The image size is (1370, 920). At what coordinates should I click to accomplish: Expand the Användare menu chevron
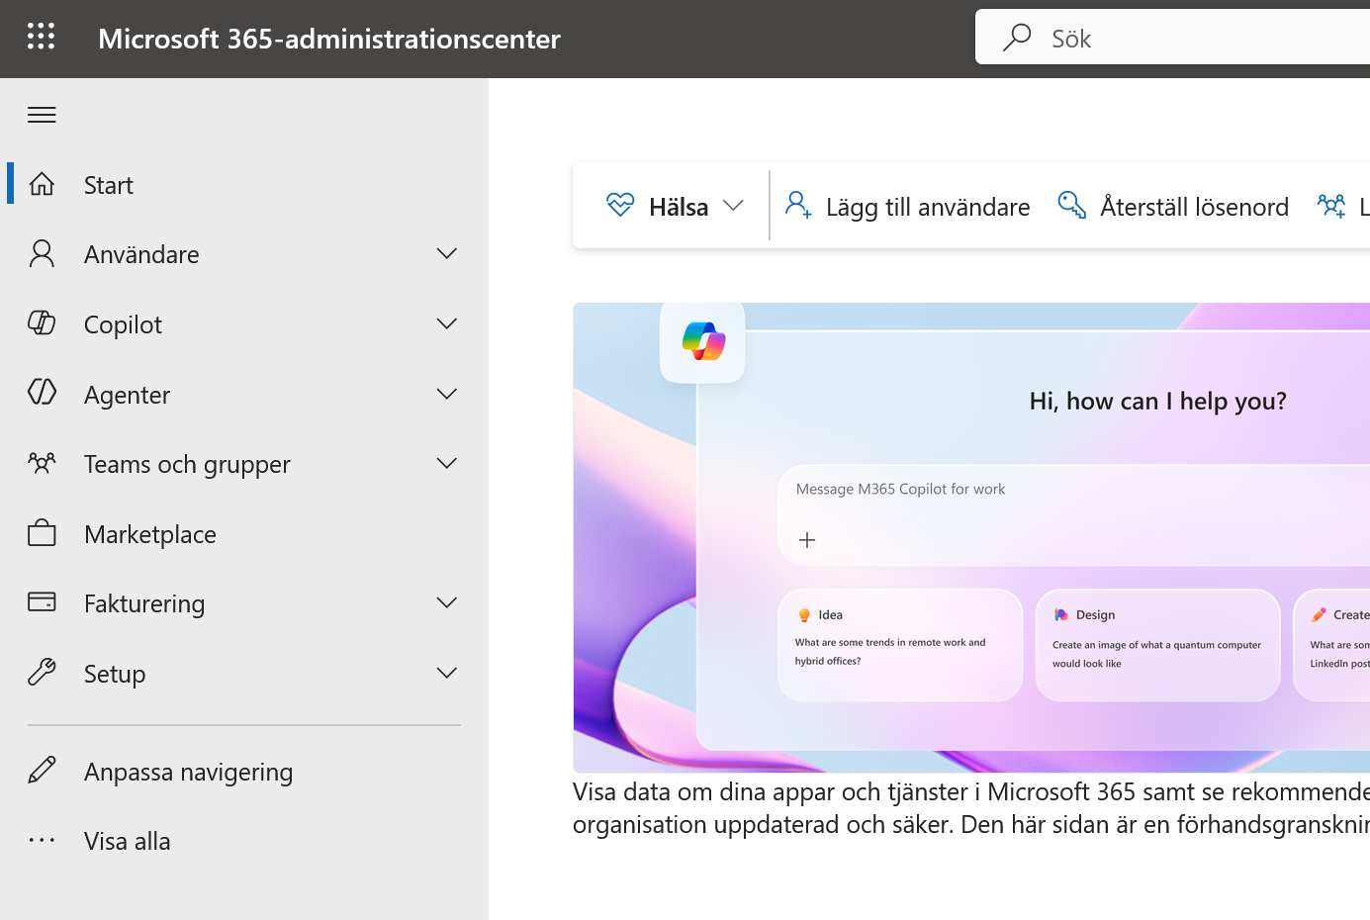click(447, 254)
